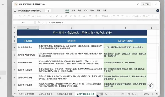
Task: Click the redo arrow in toolbar
Action: 24,16
